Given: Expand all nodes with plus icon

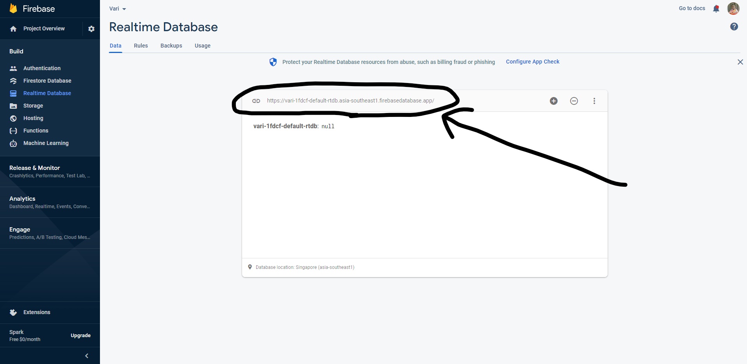Looking at the screenshot, I should [x=553, y=101].
